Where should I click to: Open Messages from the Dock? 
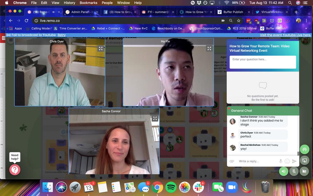[144, 187]
